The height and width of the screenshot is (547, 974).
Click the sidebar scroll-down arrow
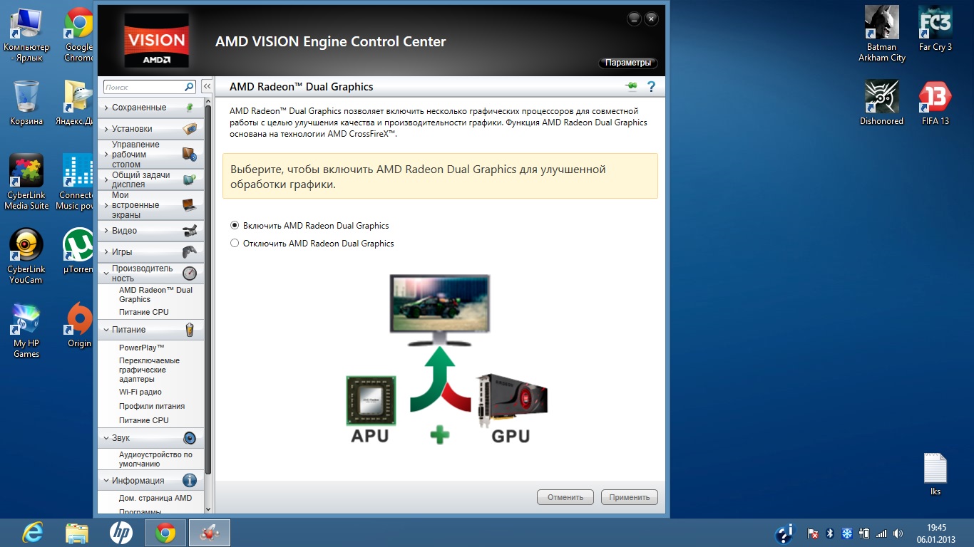[x=208, y=509]
